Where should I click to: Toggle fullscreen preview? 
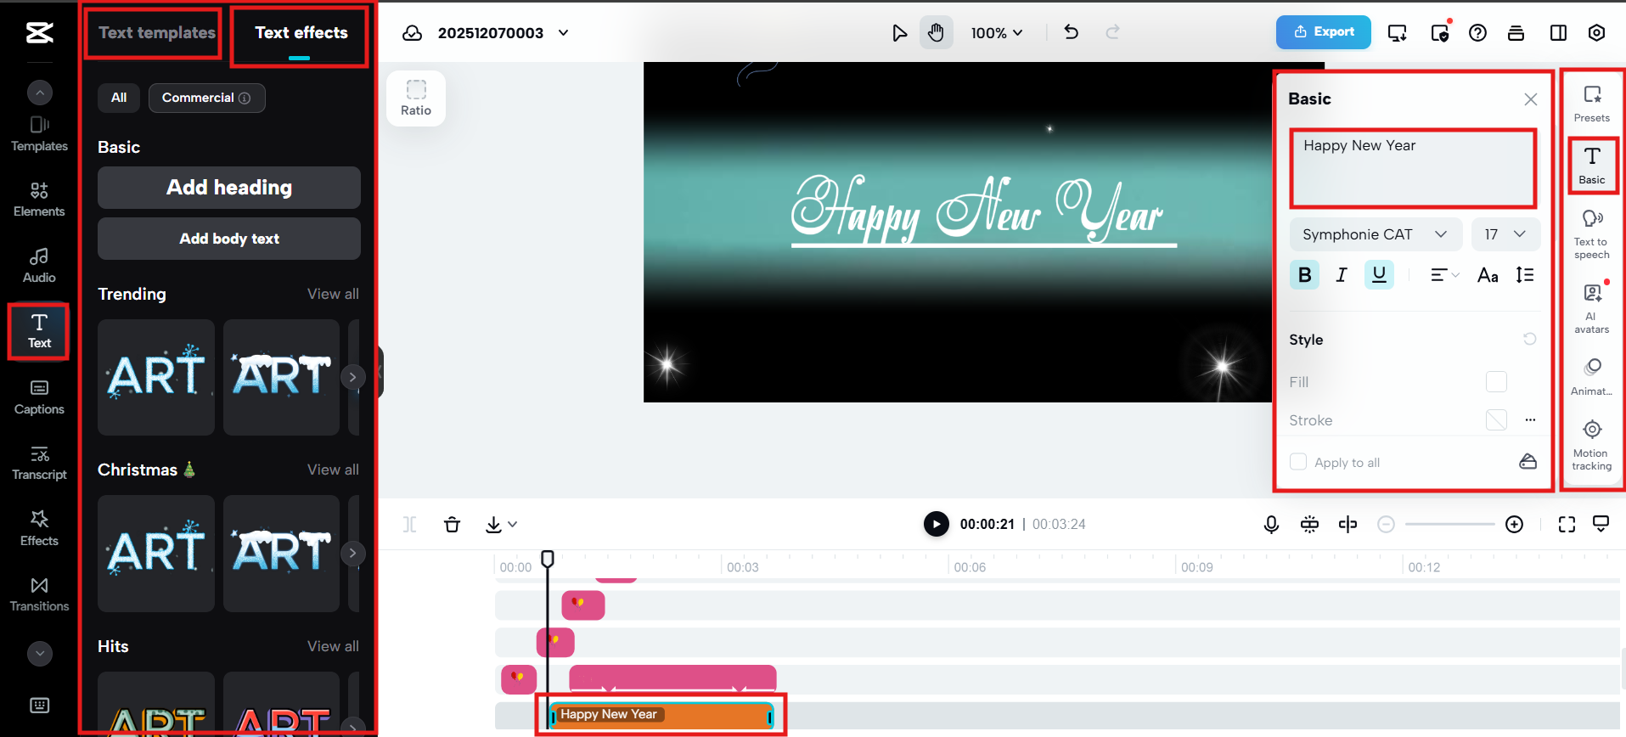pyautogui.click(x=1567, y=525)
